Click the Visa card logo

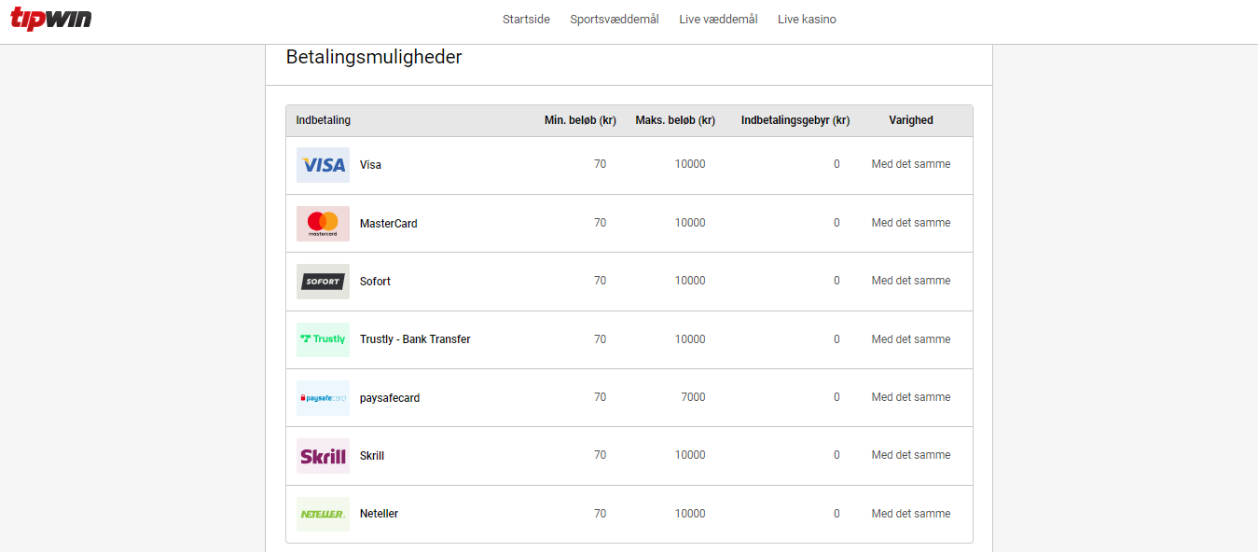(323, 165)
